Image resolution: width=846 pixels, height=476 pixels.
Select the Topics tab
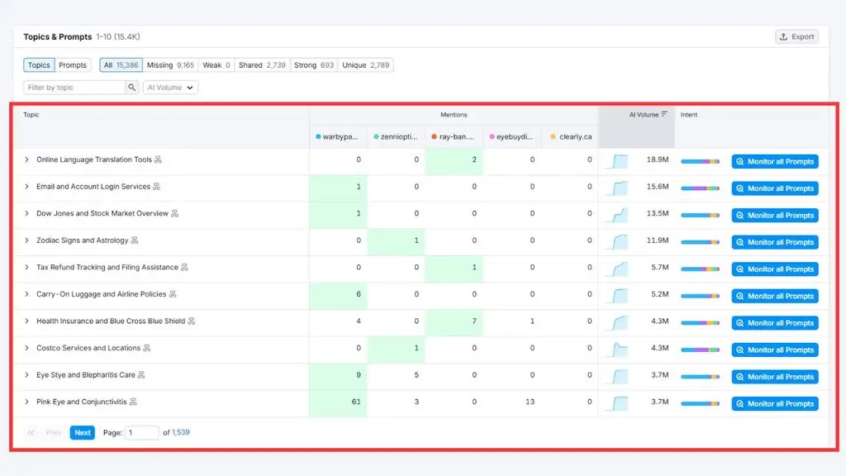[39, 65]
